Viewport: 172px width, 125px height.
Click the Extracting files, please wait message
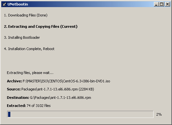[30, 73]
